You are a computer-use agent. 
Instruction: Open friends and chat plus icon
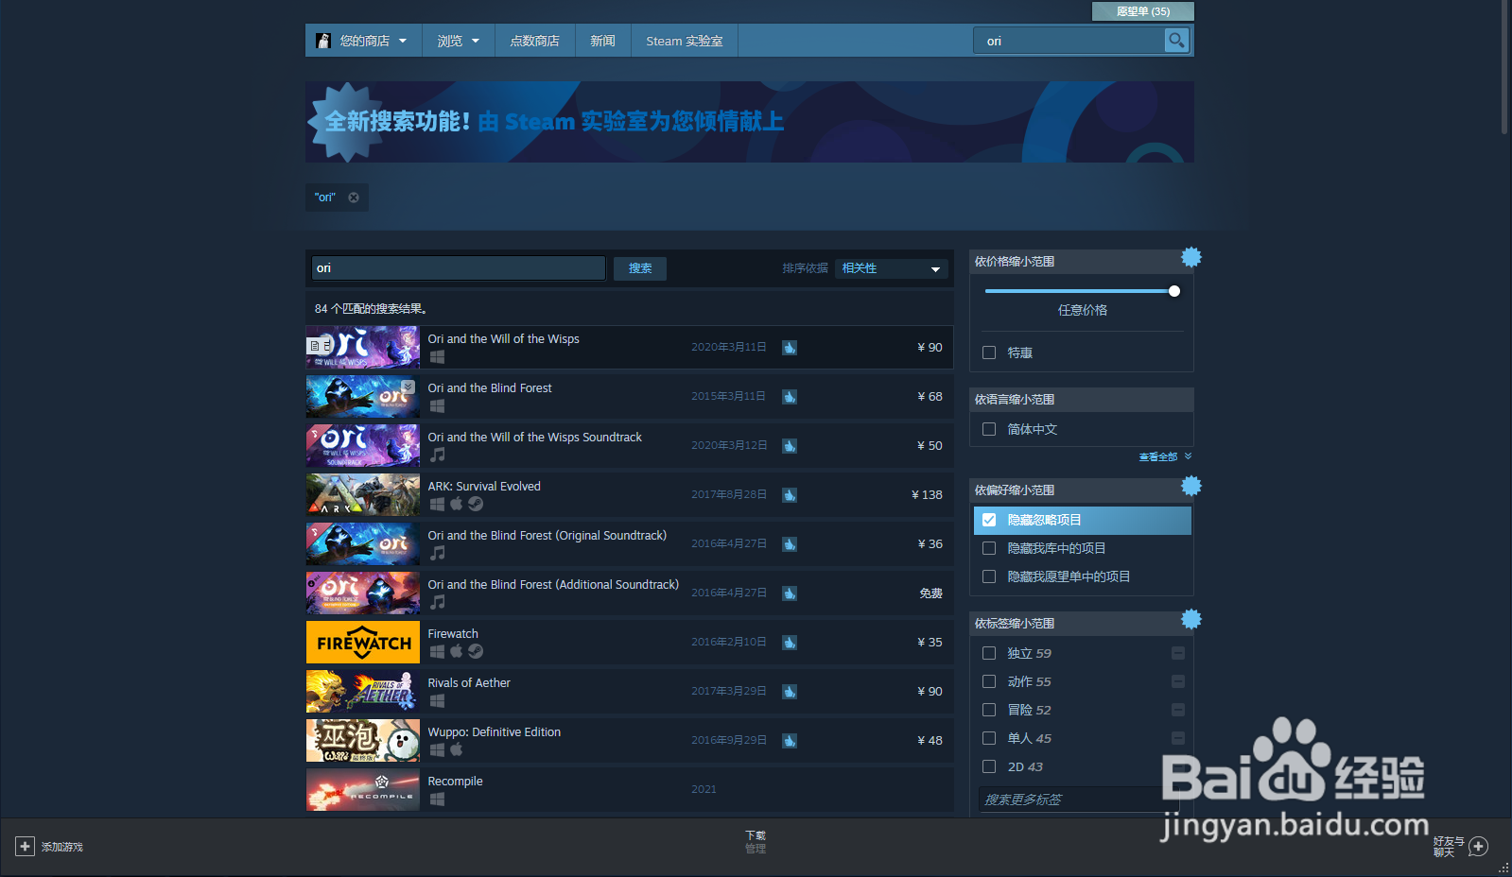click(1479, 847)
